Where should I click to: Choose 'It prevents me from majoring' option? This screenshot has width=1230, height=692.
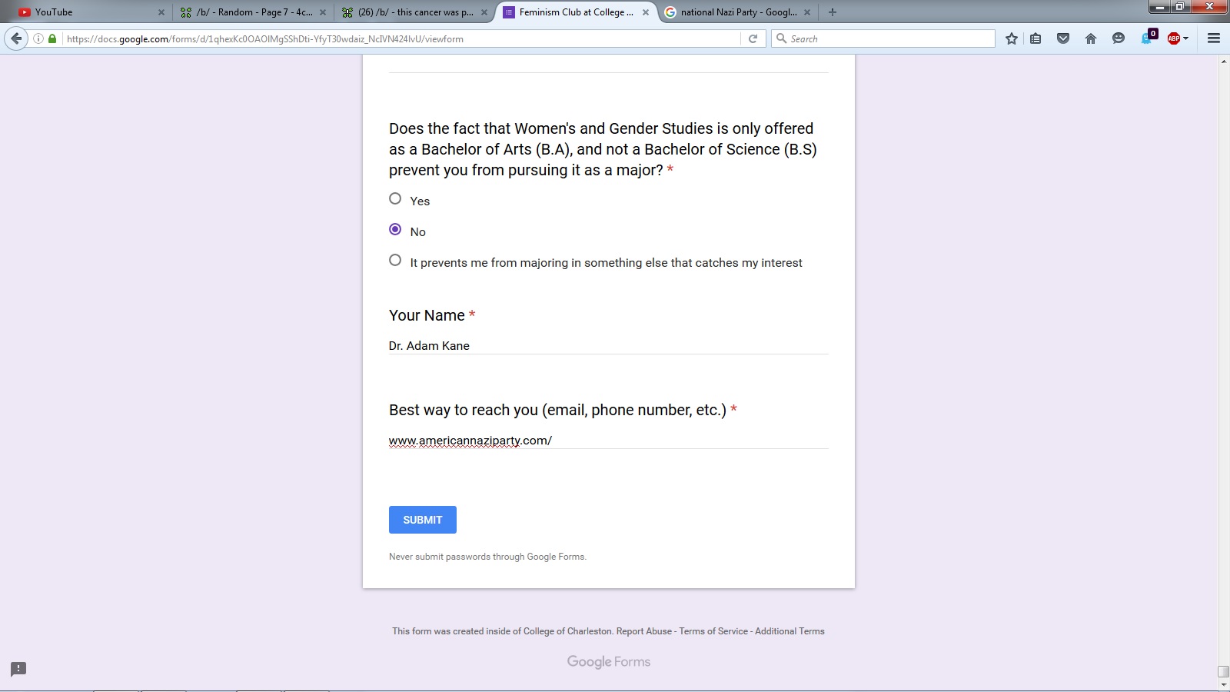395,260
